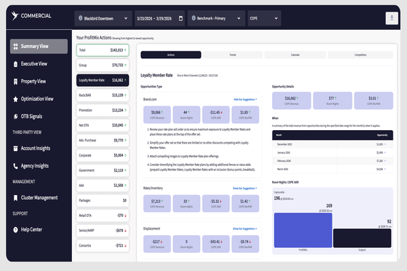Click the download icon in top bar
The image size is (407, 271).
(392, 18)
